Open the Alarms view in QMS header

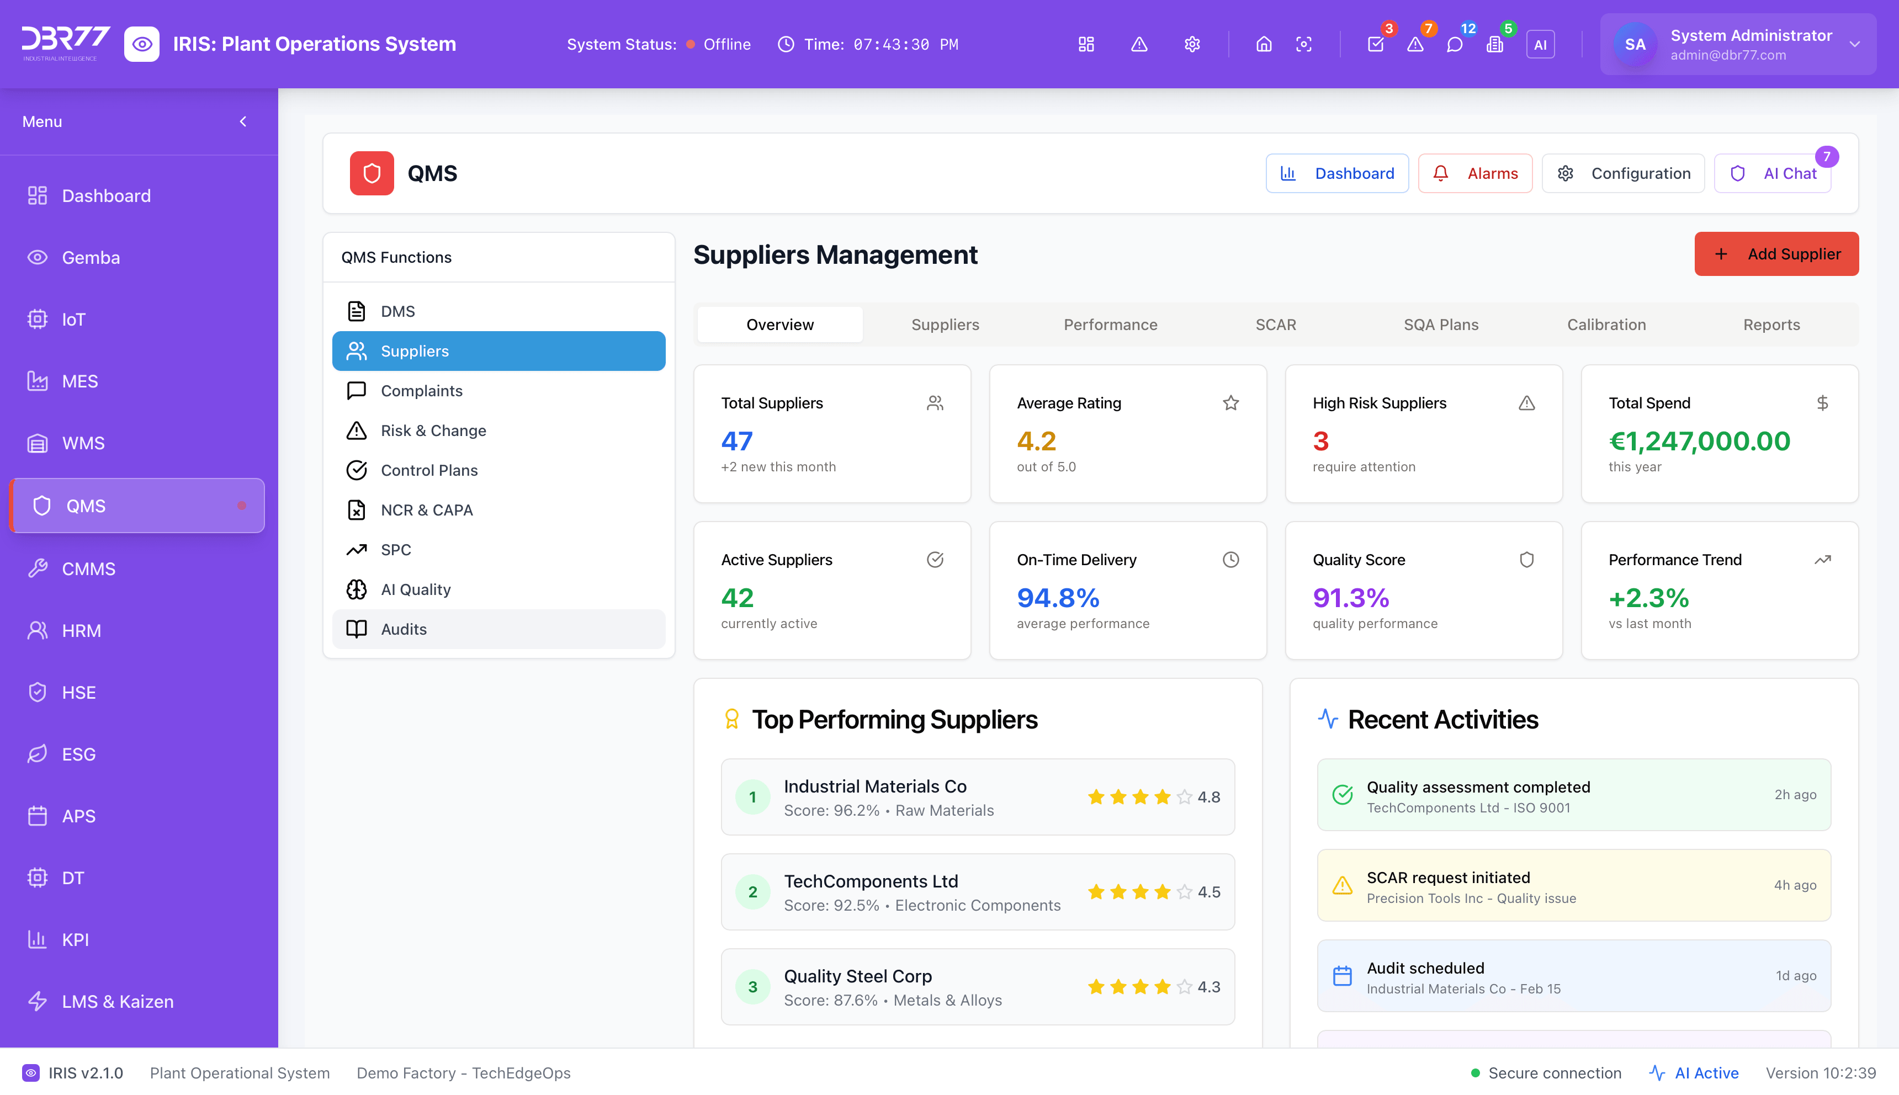click(1475, 173)
